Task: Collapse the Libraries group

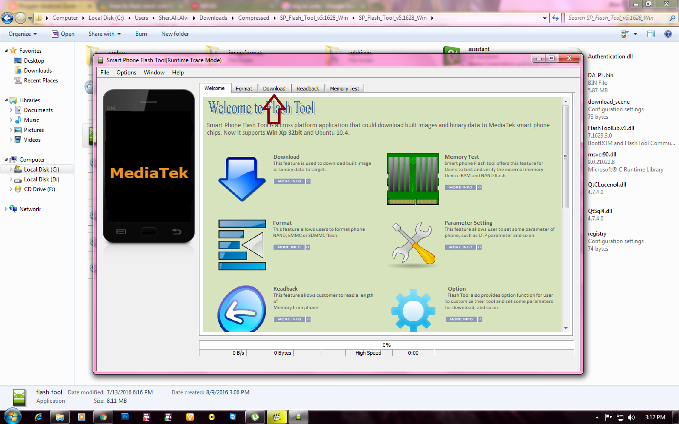Action: click(x=6, y=100)
